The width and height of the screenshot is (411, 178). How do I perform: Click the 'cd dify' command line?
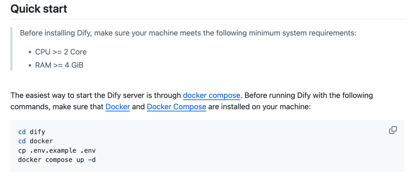coord(32,132)
